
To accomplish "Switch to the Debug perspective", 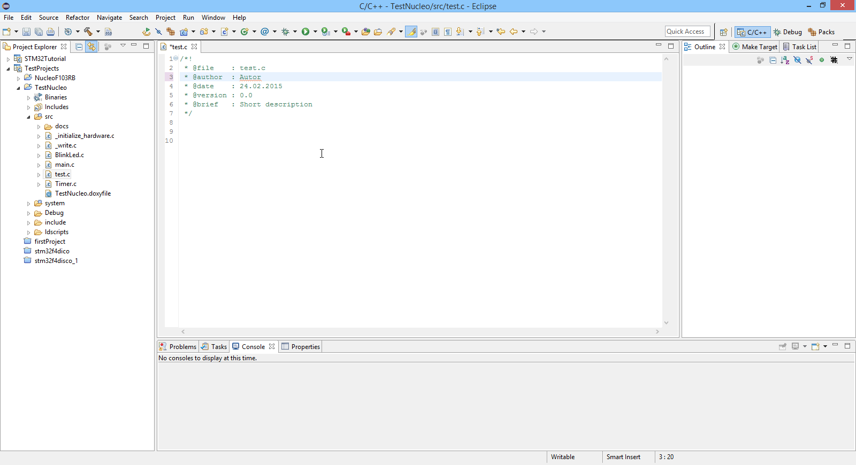I will point(788,32).
